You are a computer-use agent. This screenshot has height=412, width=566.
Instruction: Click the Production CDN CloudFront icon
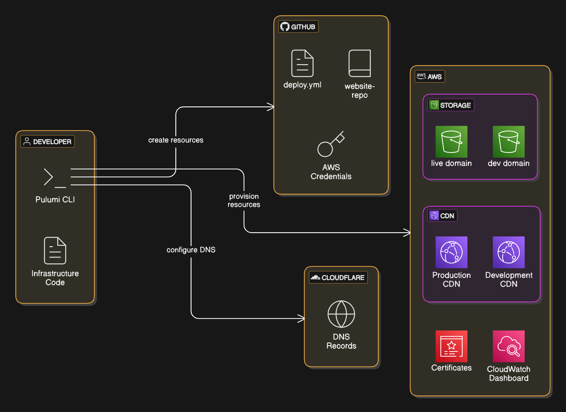(452, 252)
